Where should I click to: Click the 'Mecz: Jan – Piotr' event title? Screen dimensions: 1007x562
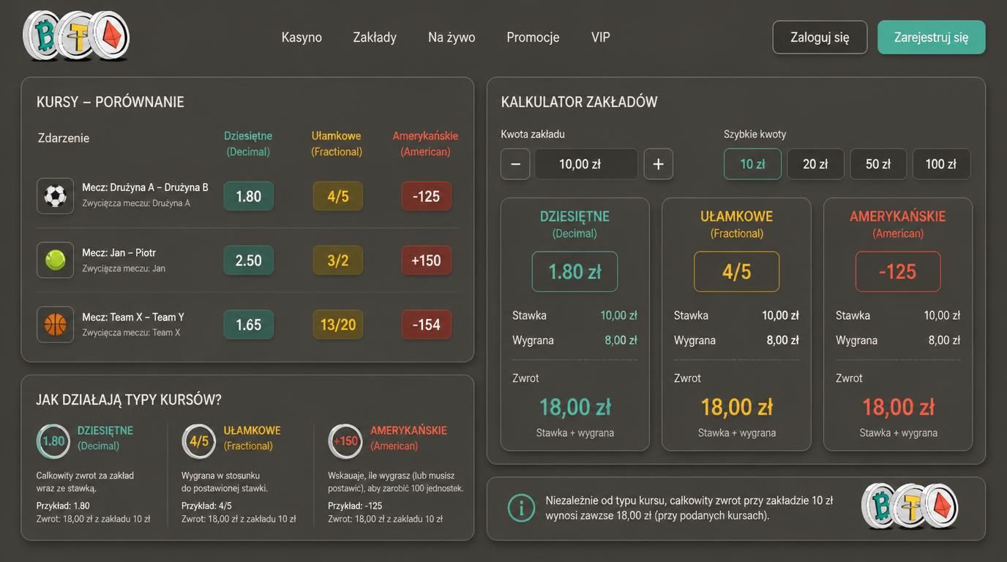[119, 252]
